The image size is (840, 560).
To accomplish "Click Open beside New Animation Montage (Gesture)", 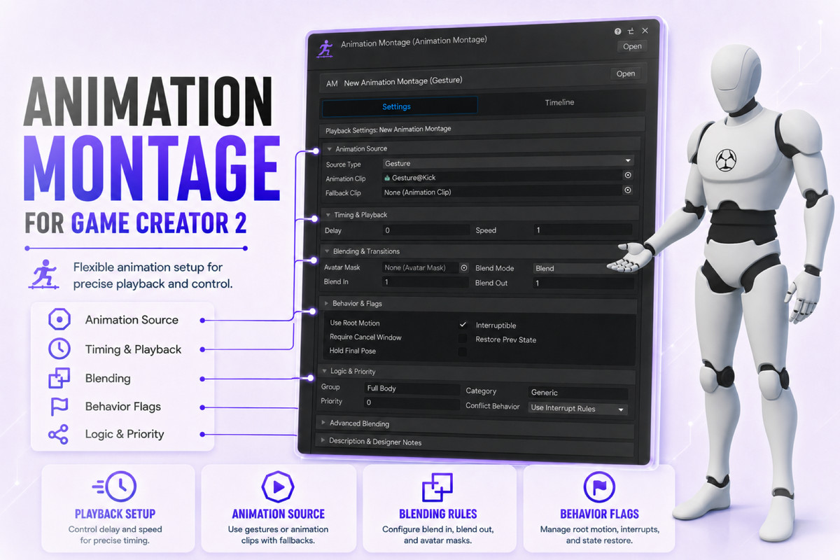I will (x=625, y=73).
